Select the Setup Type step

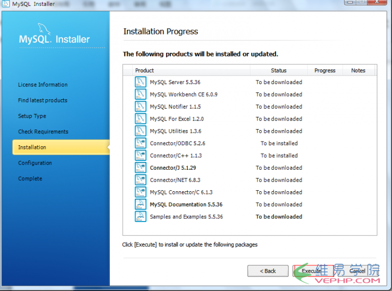point(32,116)
